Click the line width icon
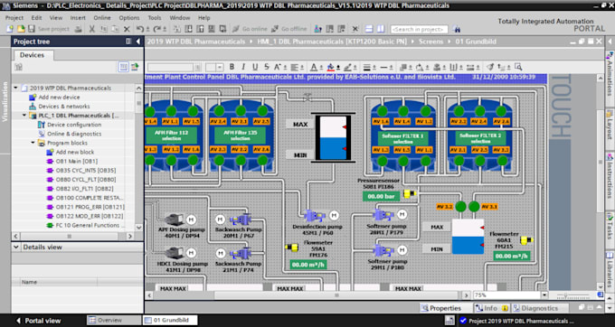 [366, 67]
